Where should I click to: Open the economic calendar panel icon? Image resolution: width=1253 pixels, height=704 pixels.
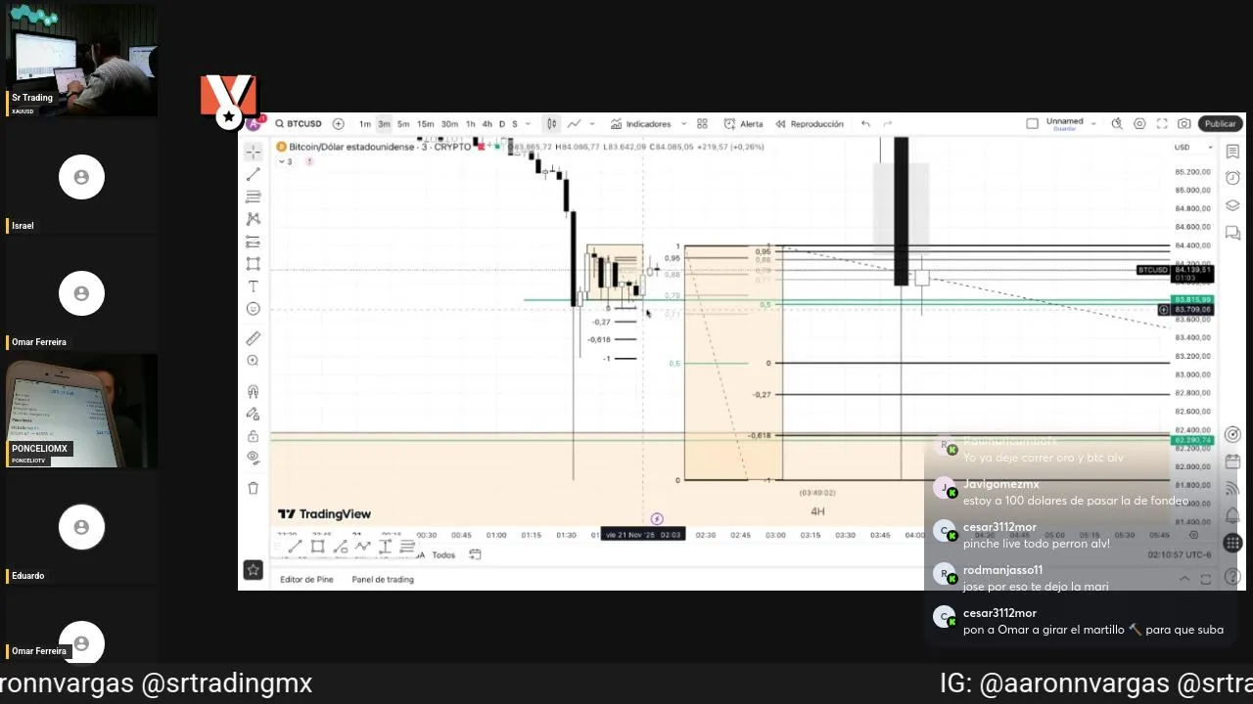point(1232,462)
